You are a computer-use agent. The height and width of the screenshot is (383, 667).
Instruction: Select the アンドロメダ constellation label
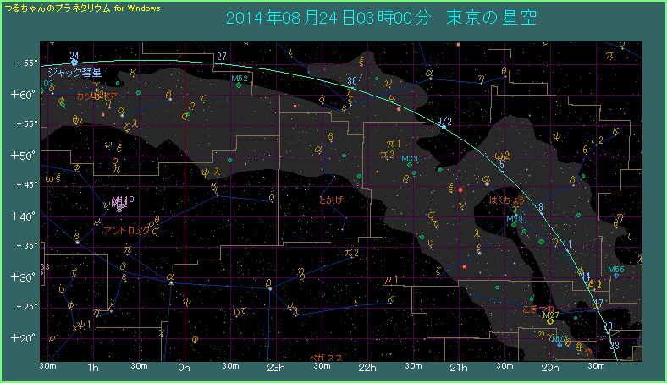[130, 230]
